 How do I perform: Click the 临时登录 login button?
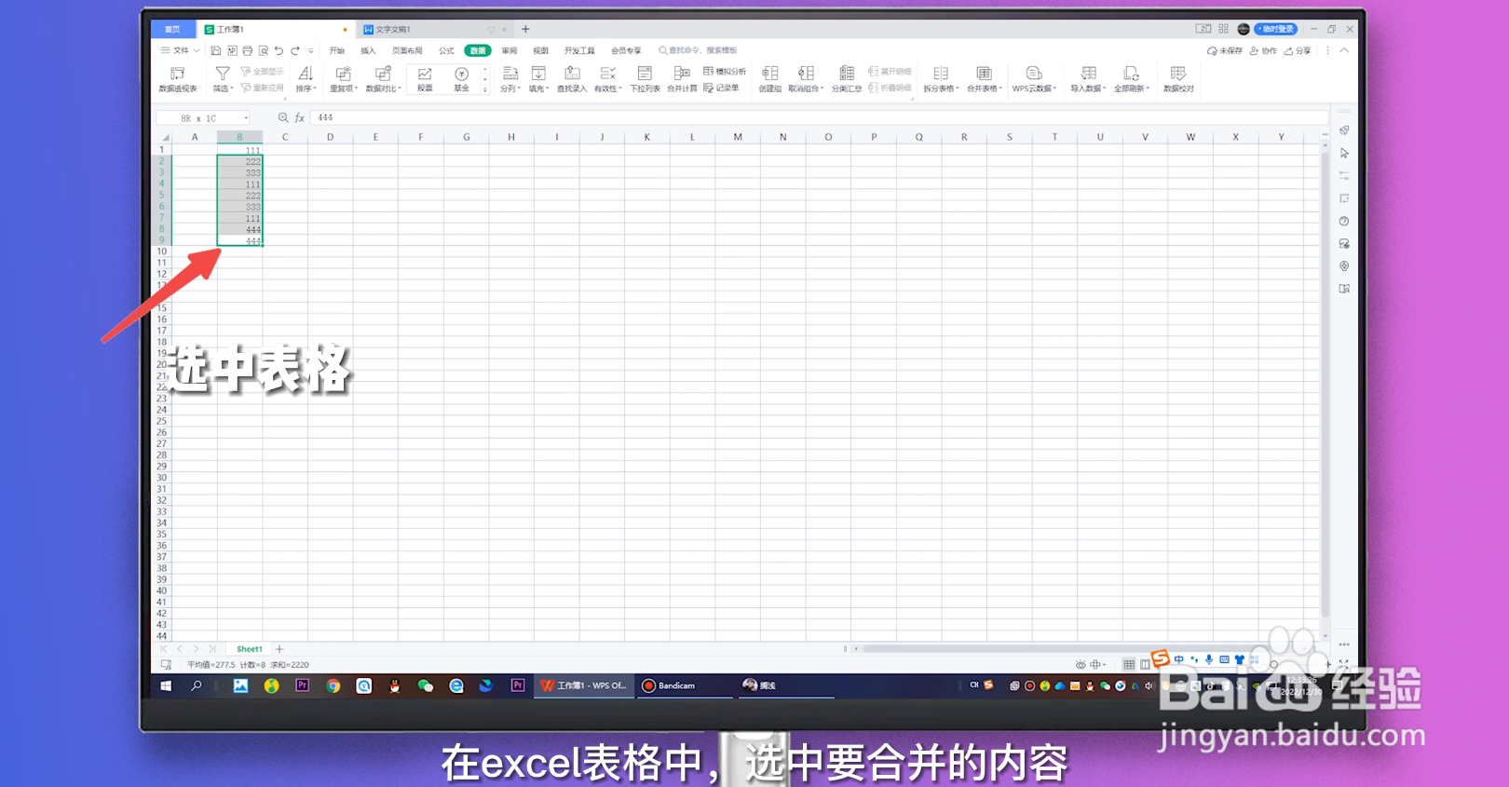click(1275, 29)
